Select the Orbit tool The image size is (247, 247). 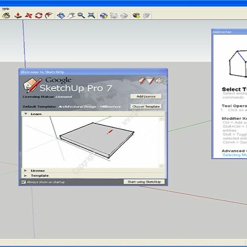(x=61, y=16)
